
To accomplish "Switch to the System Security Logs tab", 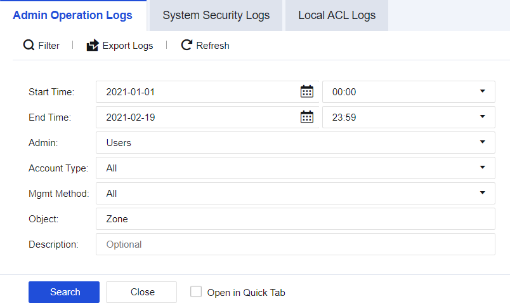I will (x=216, y=15).
